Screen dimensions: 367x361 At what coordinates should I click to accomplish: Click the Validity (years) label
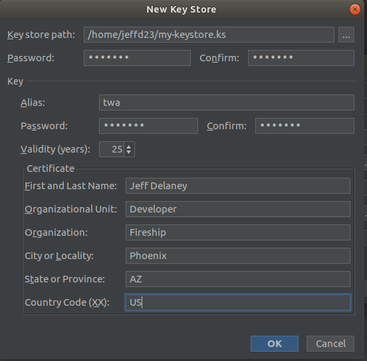(x=55, y=150)
